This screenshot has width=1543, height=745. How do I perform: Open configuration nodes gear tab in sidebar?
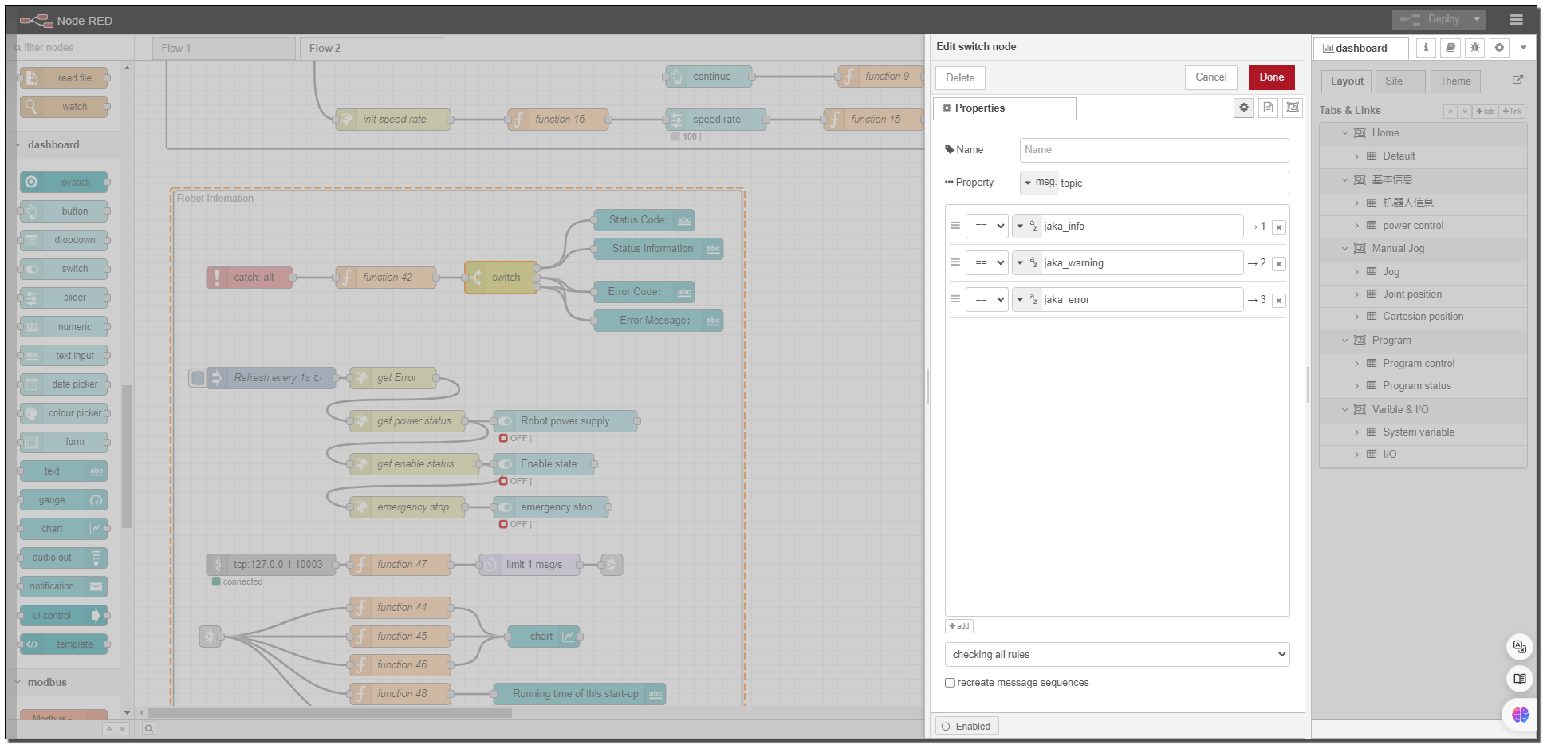pyautogui.click(x=1499, y=48)
